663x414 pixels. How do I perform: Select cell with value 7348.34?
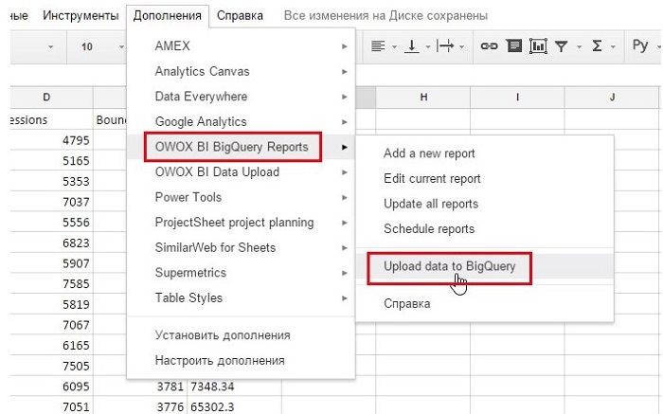(x=235, y=387)
